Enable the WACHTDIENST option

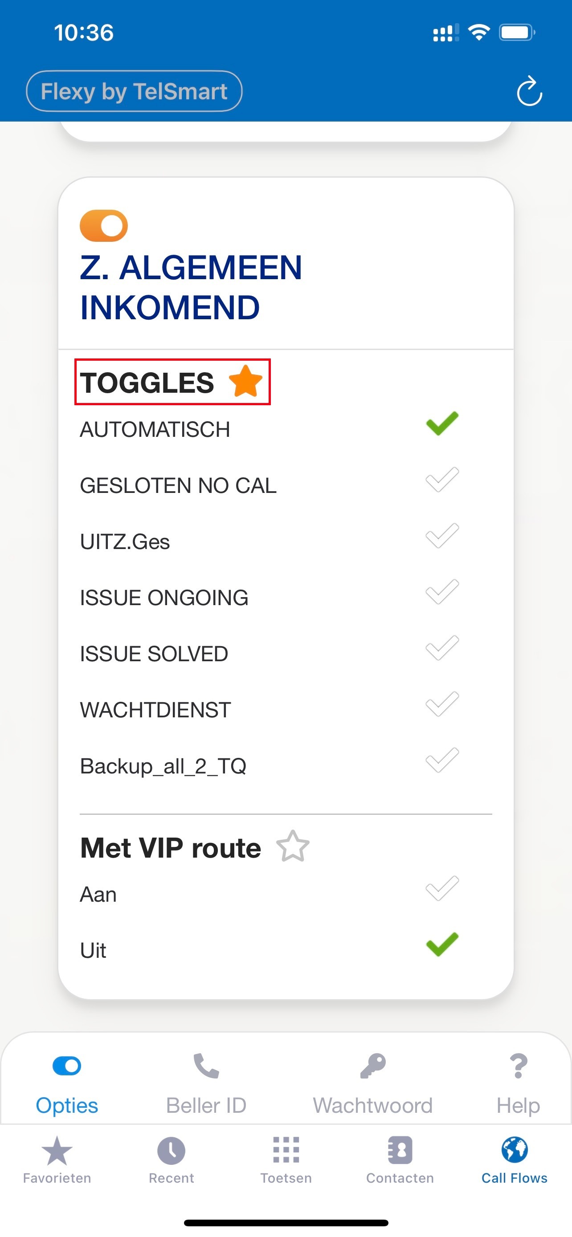[x=442, y=704]
